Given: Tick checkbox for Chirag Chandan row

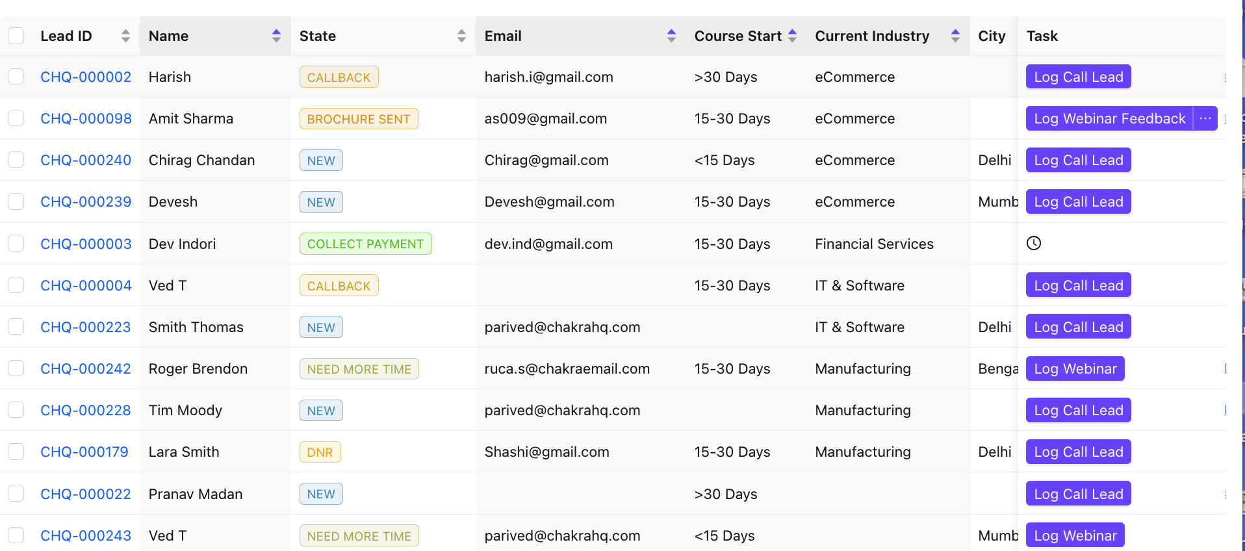Looking at the screenshot, I should point(16,160).
